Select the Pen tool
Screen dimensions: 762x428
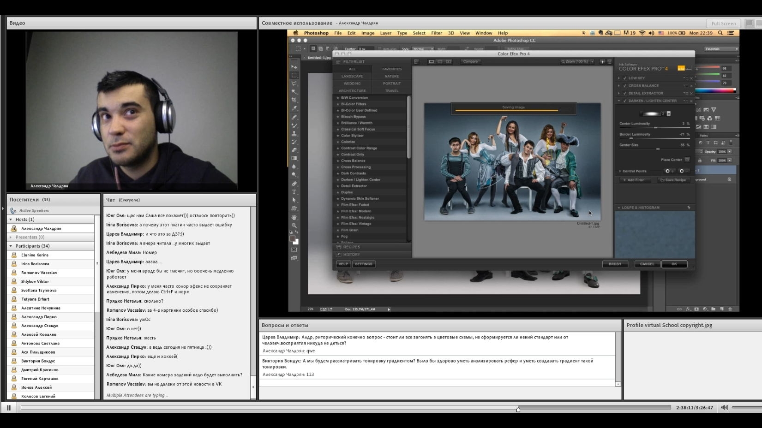pos(294,184)
